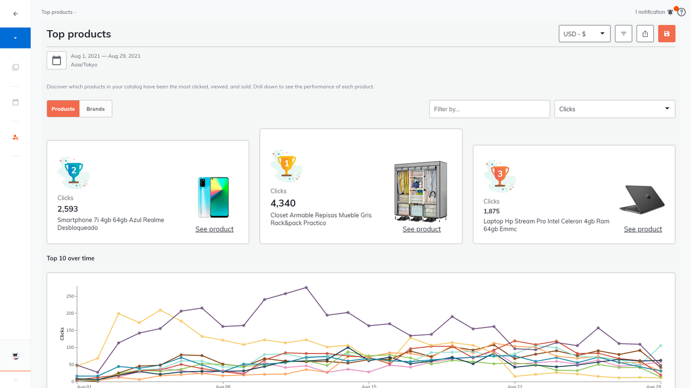Open the calendar icon in the left sidebar
The height and width of the screenshot is (388, 691).
(x=15, y=102)
